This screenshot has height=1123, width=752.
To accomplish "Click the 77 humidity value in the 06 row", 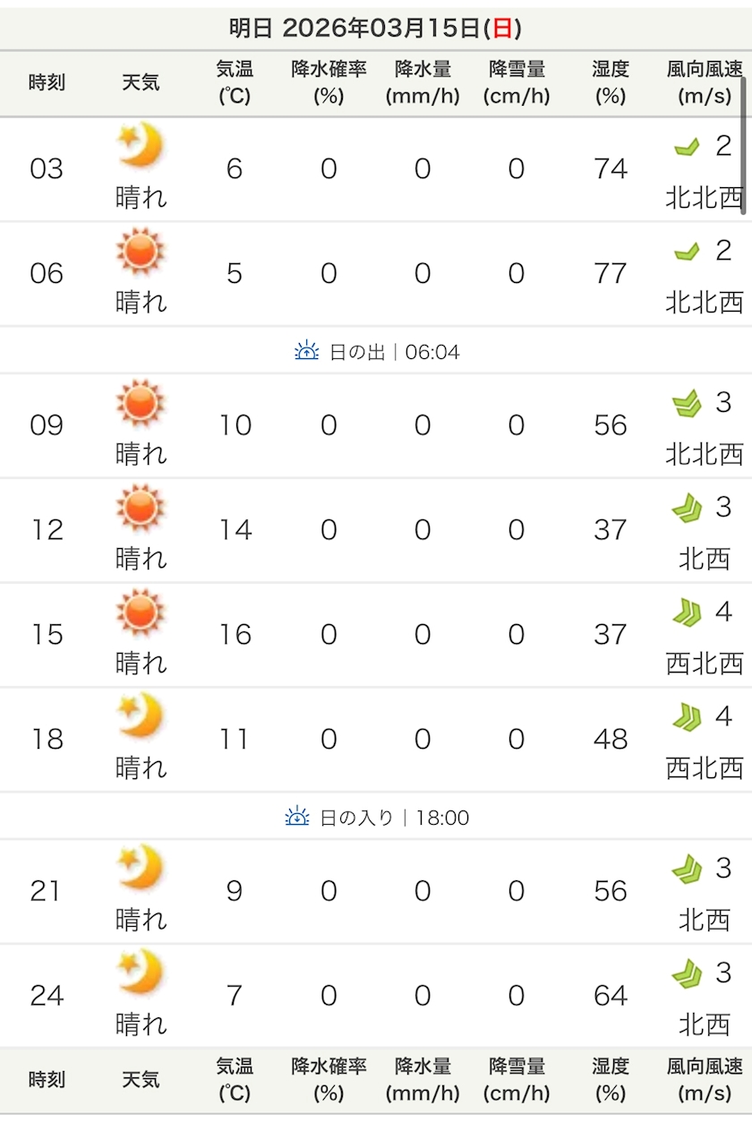I will [611, 273].
